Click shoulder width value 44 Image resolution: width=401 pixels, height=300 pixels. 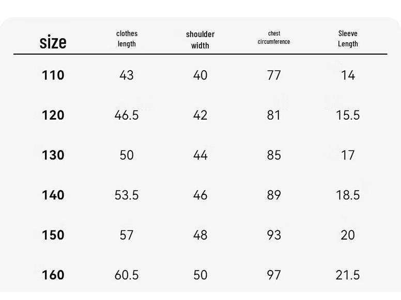click(200, 155)
